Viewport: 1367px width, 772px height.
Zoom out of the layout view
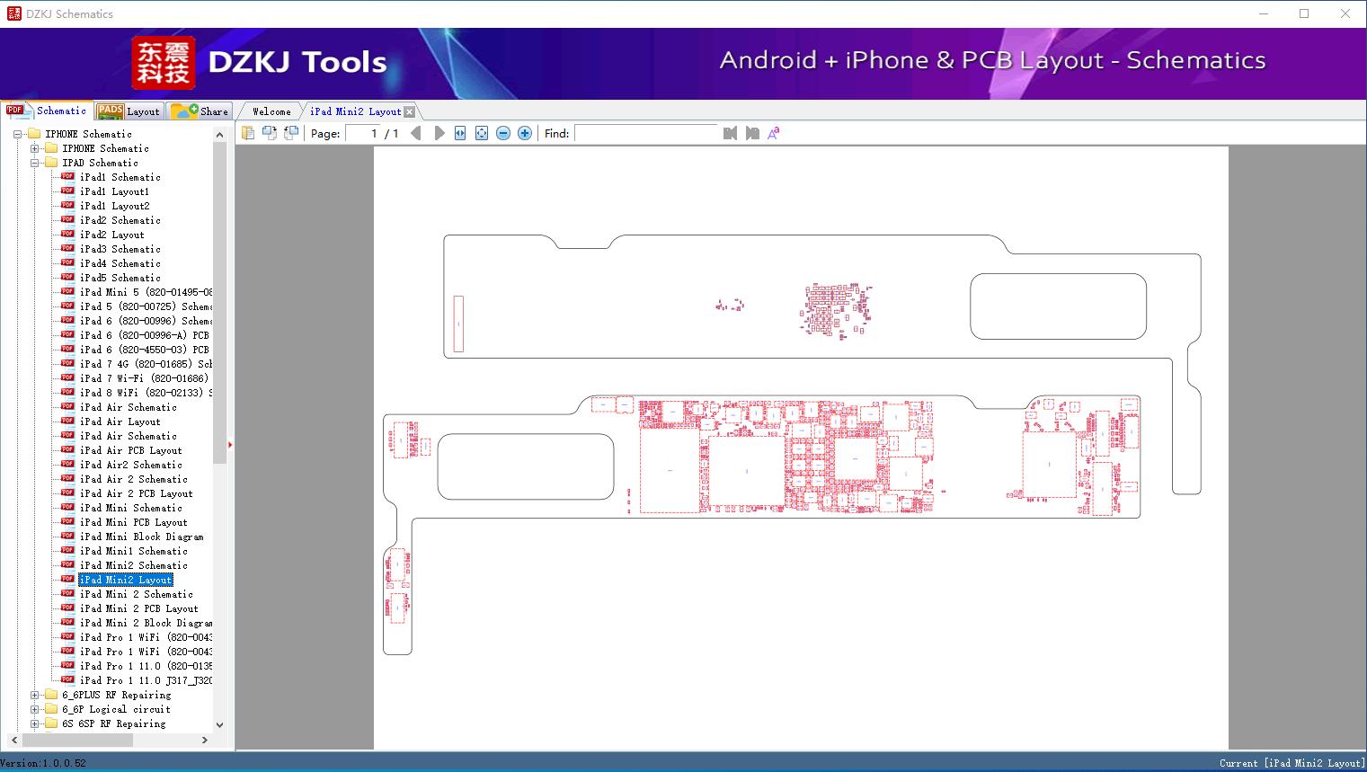click(503, 132)
